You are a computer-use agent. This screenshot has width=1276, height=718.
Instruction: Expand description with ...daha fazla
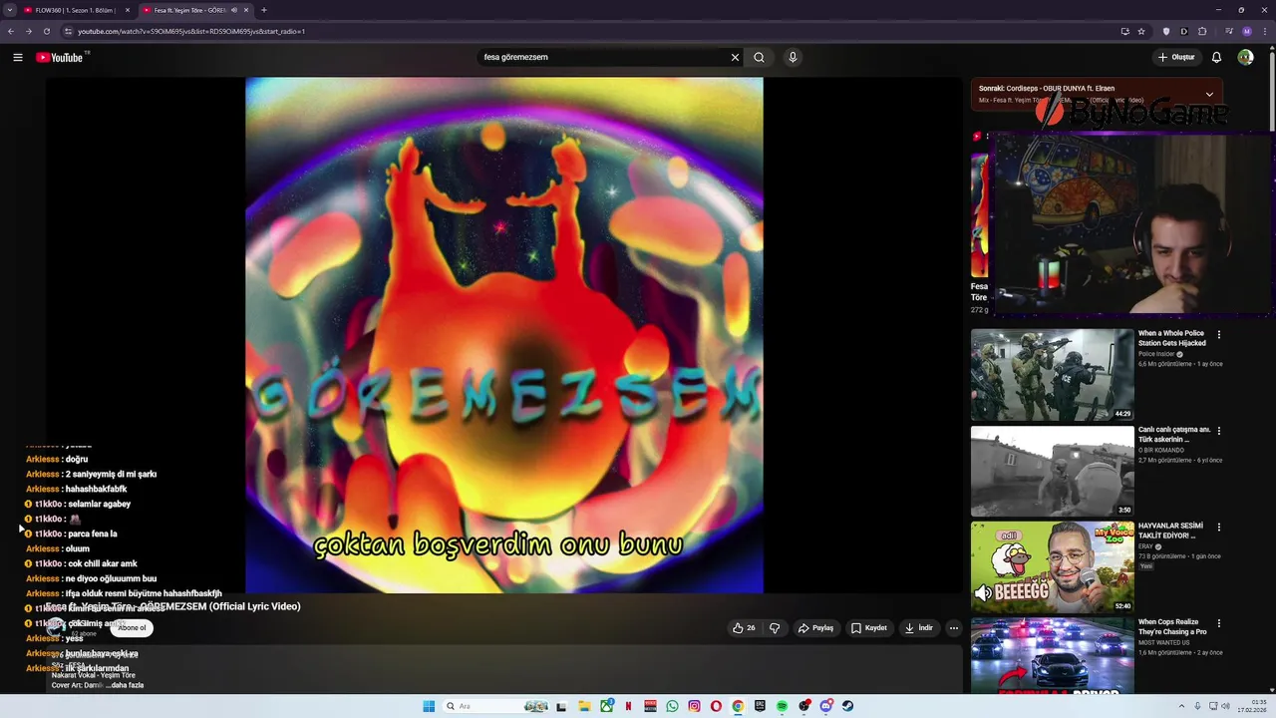pos(127,685)
